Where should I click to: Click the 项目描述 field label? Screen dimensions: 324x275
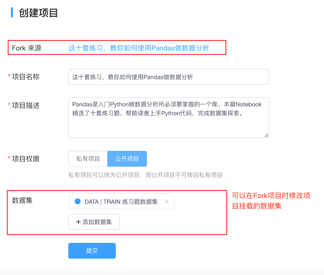point(26,105)
